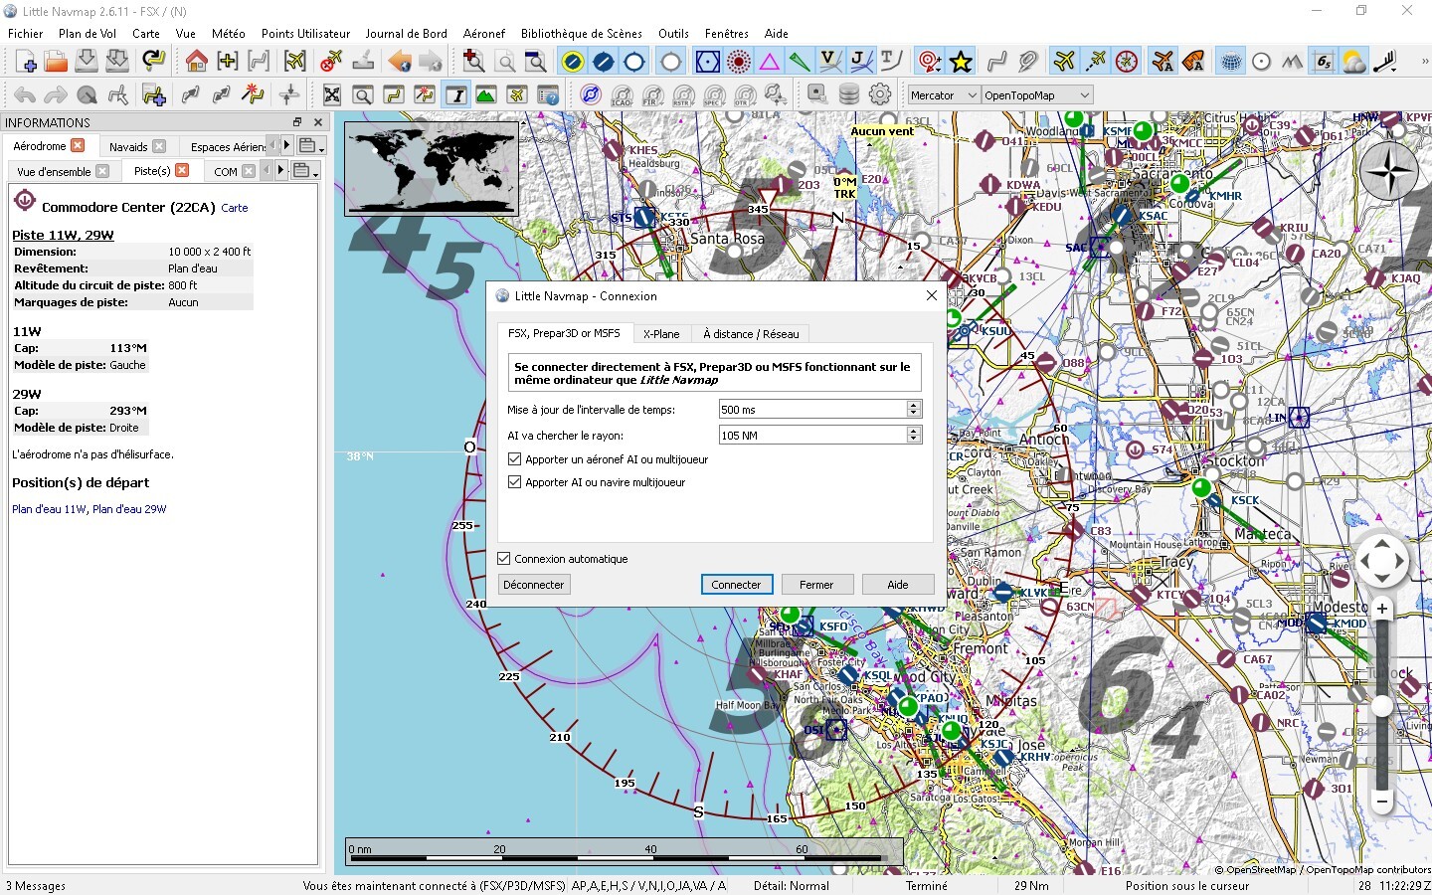Open the Fichier menu
The height and width of the screenshot is (895, 1432).
[26, 33]
